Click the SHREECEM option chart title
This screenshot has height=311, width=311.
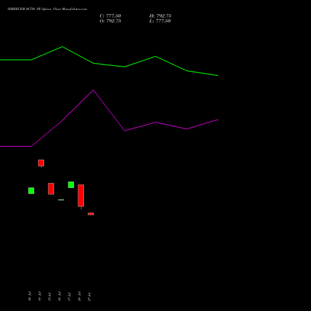point(47,9)
